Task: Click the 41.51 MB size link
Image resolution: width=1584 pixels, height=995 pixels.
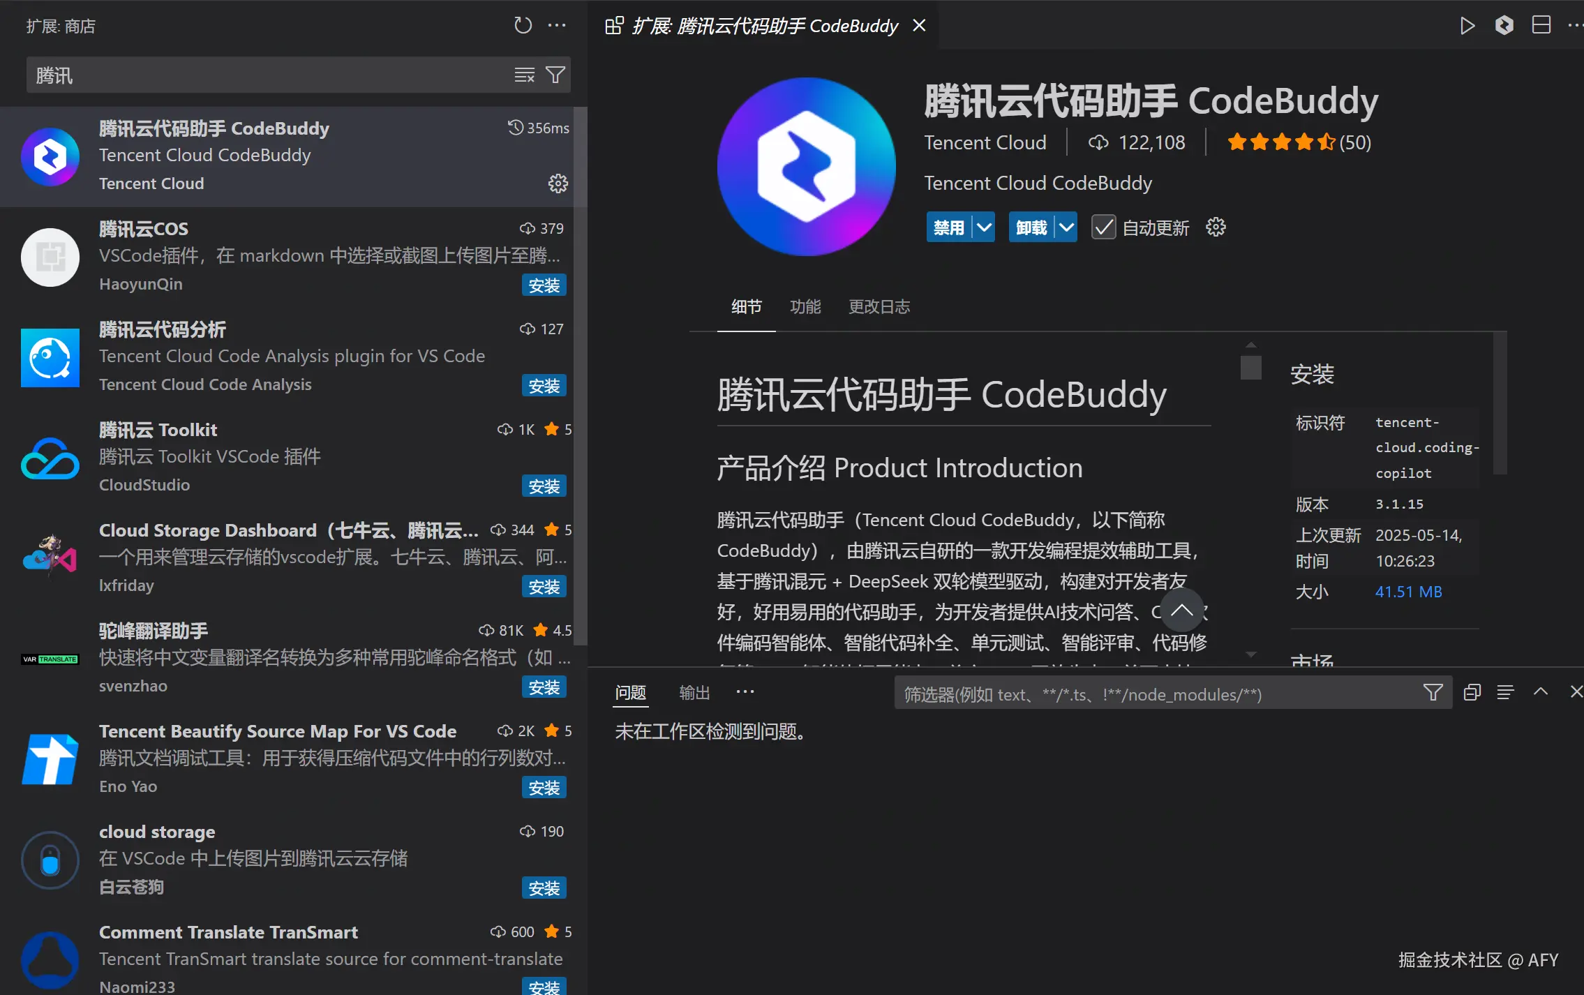Action: [x=1408, y=592]
